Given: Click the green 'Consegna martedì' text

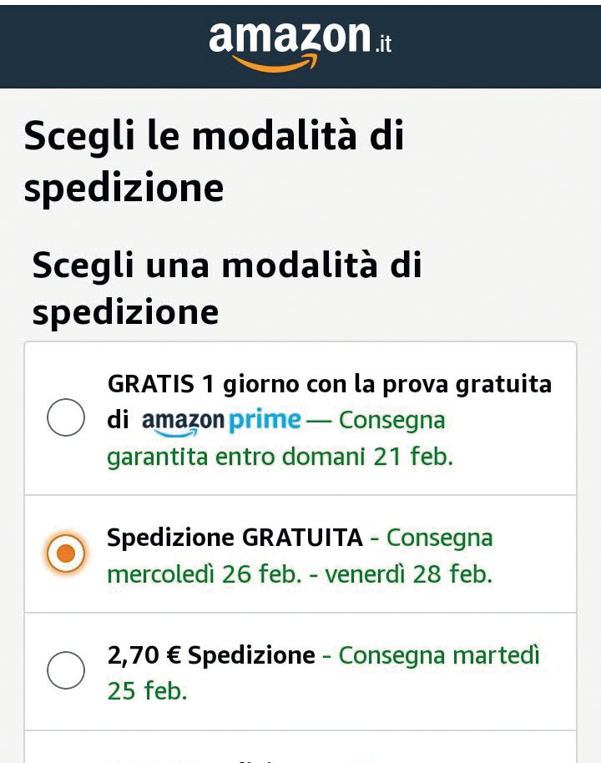Looking at the screenshot, I should [x=439, y=655].
